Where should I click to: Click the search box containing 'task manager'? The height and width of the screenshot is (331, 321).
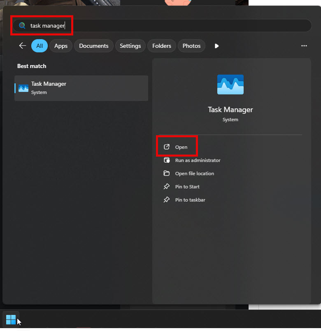[162, 26]
